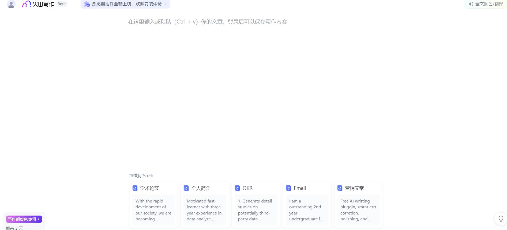Viewport: 507px width, 230px height.
Task: Click the Email example card icon
Action: pos(288,188)
